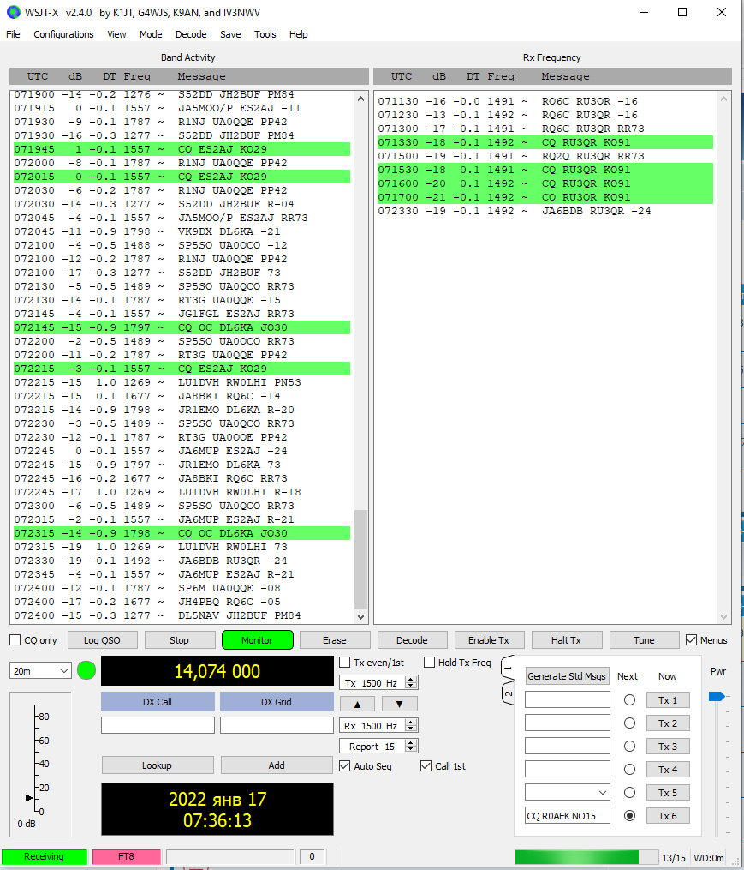The image size is (744, 870).
Task: Adjust the Rx 1500 Hz frequency stepper
Action: click(x=411, y=726)
